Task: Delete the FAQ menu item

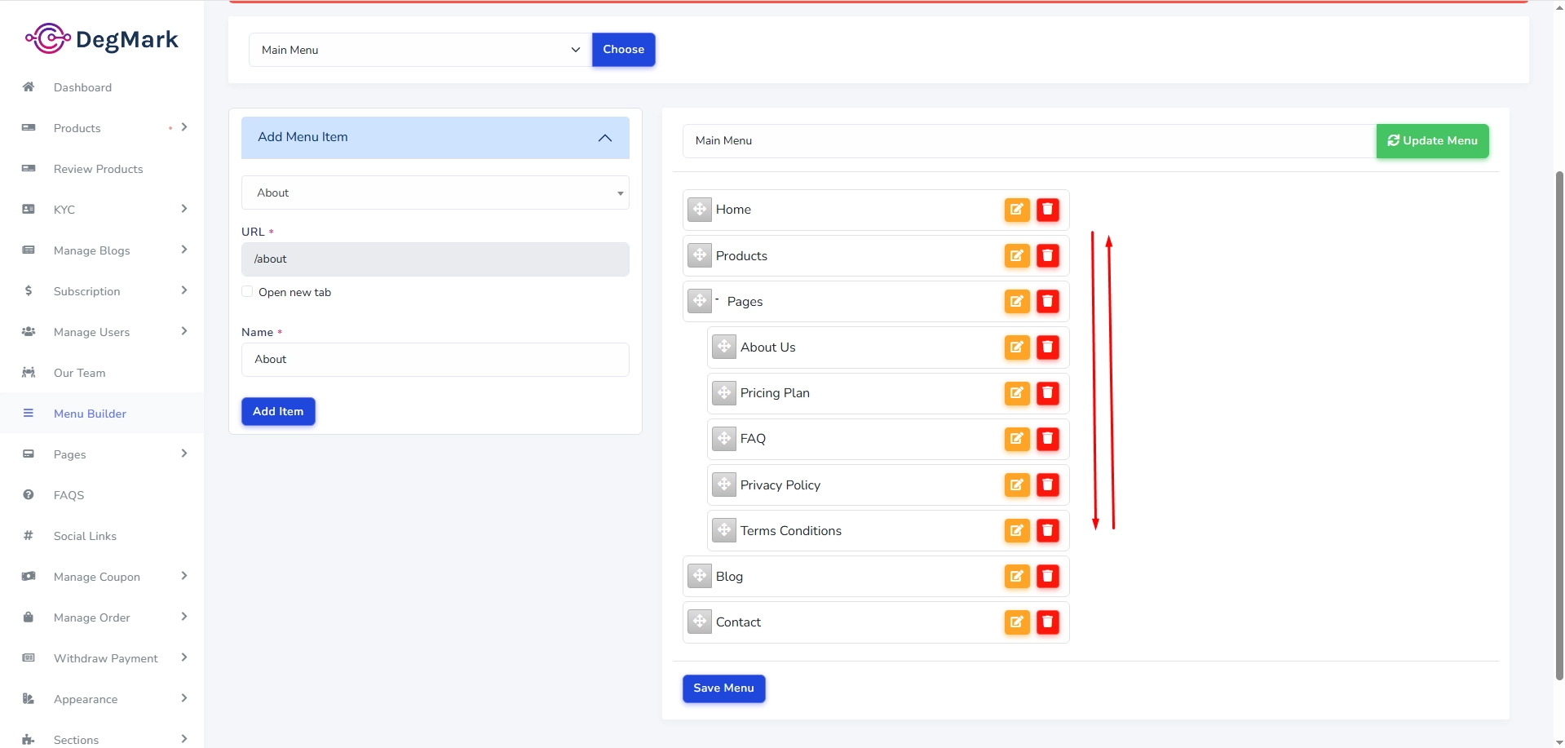Action: click(x=1048, y=439)
